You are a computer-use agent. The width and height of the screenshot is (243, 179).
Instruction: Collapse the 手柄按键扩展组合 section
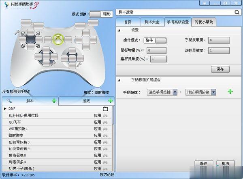point(119,80)
